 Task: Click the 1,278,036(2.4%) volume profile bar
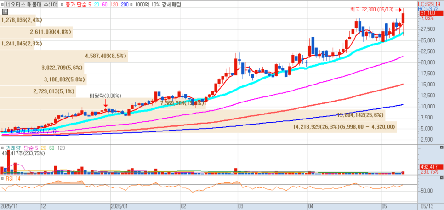(x=18, y=20)
